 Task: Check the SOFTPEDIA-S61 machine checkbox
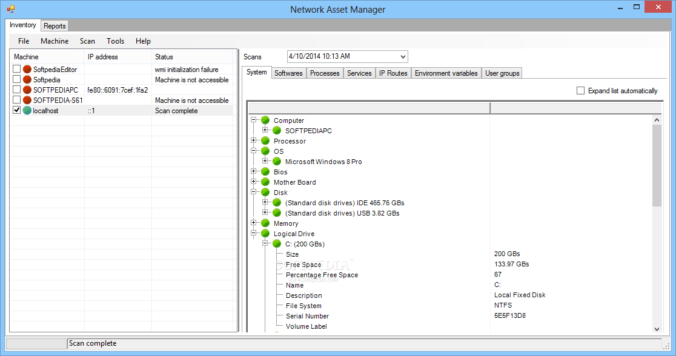[16, 100]
